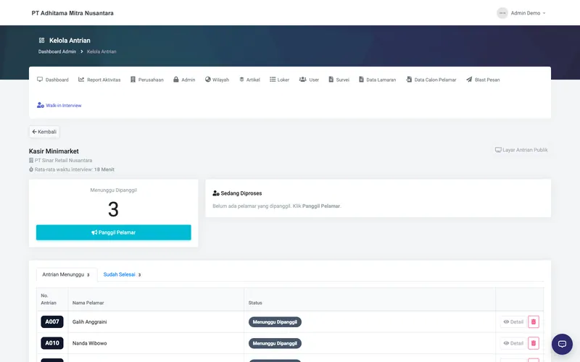Click the Report Aktivitas chart icon
The width and height of the screenshot is (580, 362).
coord(81,80)
